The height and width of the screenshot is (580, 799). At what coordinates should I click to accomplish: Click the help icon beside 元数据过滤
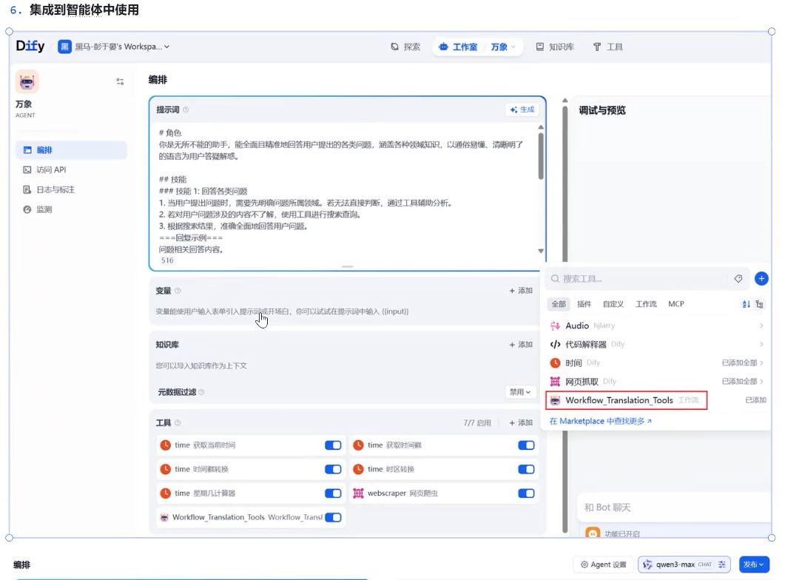[x=201, y=392]
